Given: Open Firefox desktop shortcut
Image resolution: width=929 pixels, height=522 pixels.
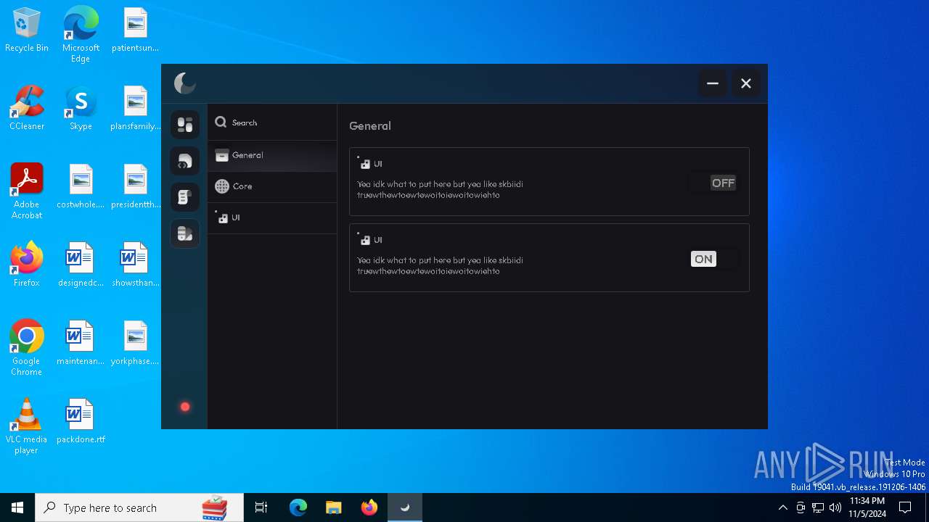Looking at the screenshot, I should coord(27,264).
